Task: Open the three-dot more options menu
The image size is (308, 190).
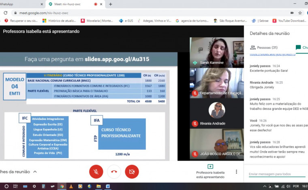Action: pos(236,171)
